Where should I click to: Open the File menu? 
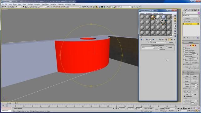click(3, 4)
